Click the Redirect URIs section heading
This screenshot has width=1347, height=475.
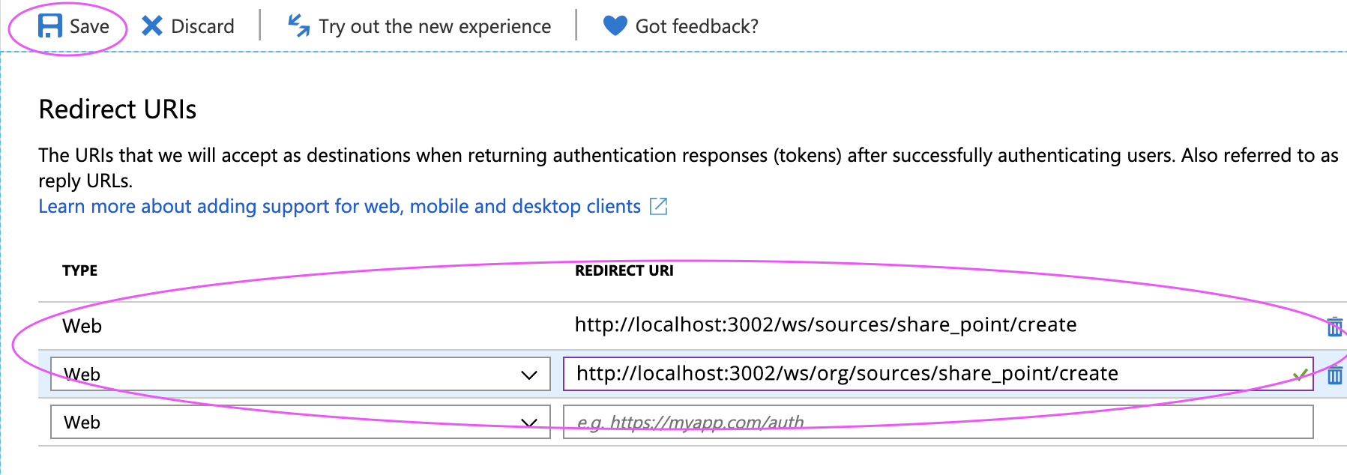click(118, 109)
